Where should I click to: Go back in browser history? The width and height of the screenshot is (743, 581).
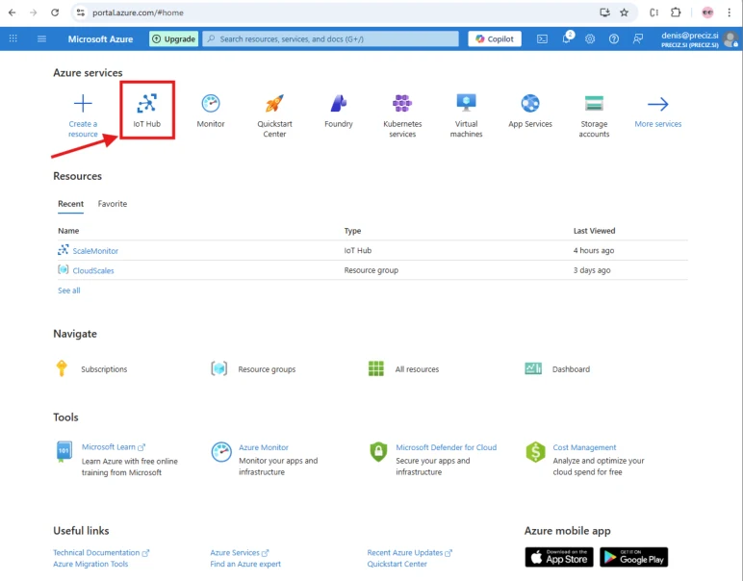[x=13, y=13]
